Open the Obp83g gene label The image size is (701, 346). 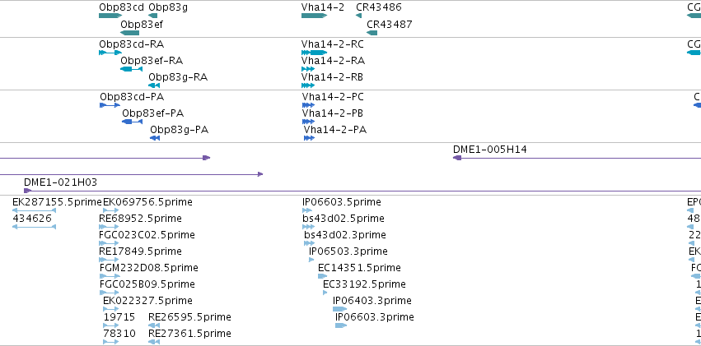[x=168, y=7]
